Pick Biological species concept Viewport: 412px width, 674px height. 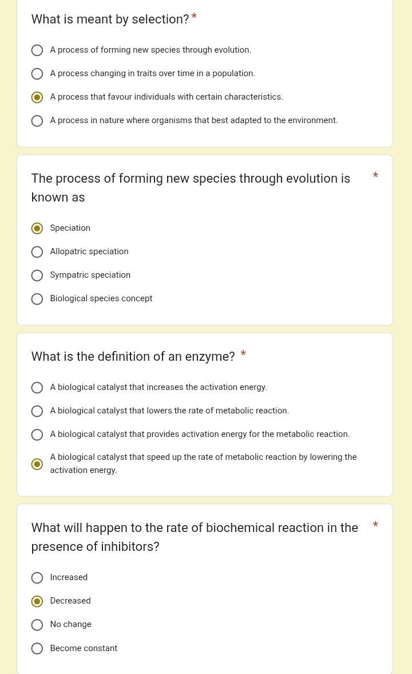pyautogui.click(x=37, y=299)
